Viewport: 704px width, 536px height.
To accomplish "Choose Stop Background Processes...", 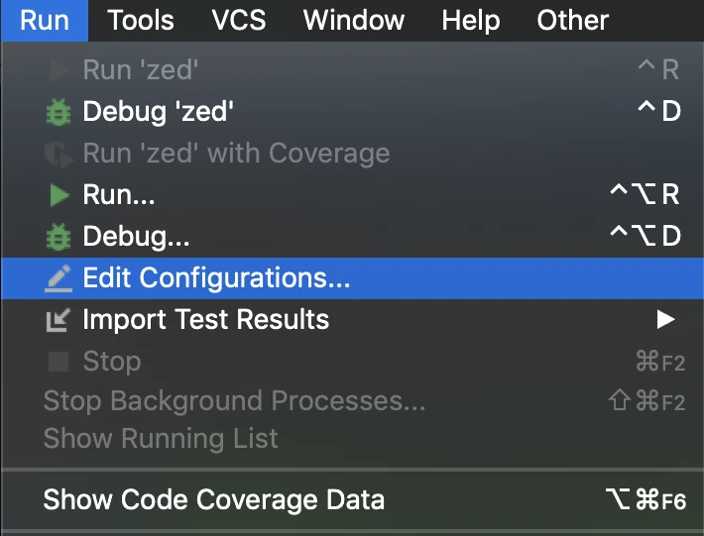I will 234,401.
